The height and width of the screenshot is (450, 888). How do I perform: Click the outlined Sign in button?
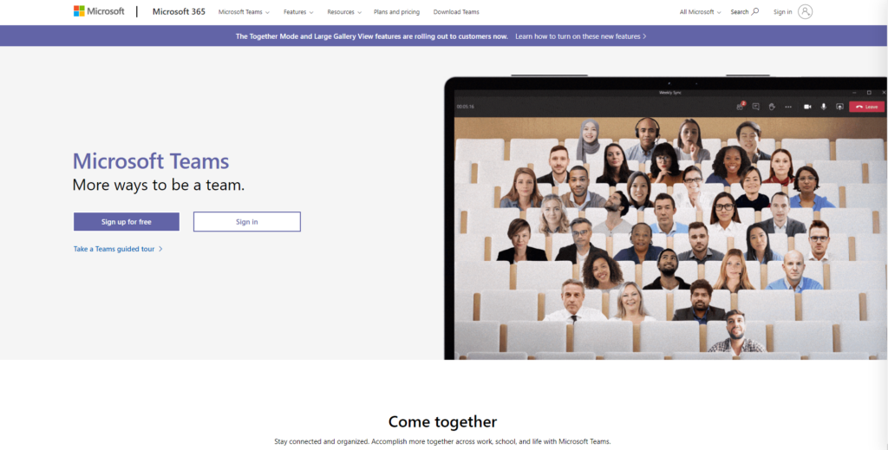pos(247,222)
